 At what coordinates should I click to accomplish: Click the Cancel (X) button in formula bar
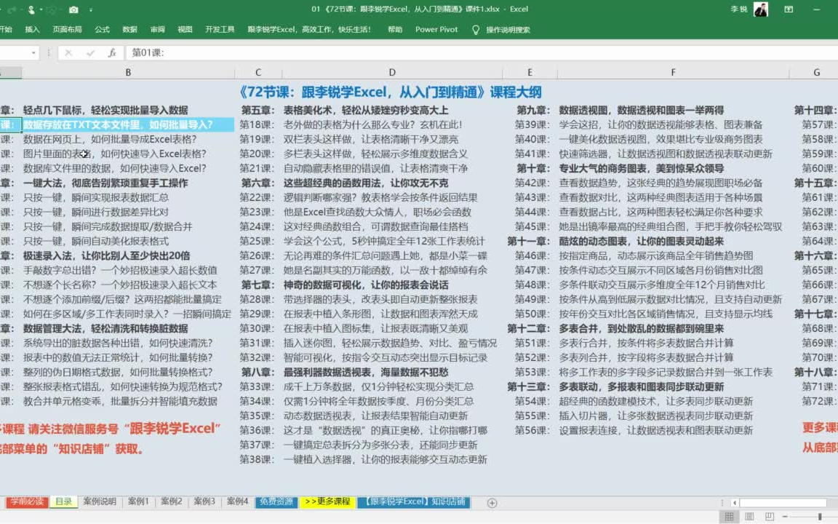(69, 52)
